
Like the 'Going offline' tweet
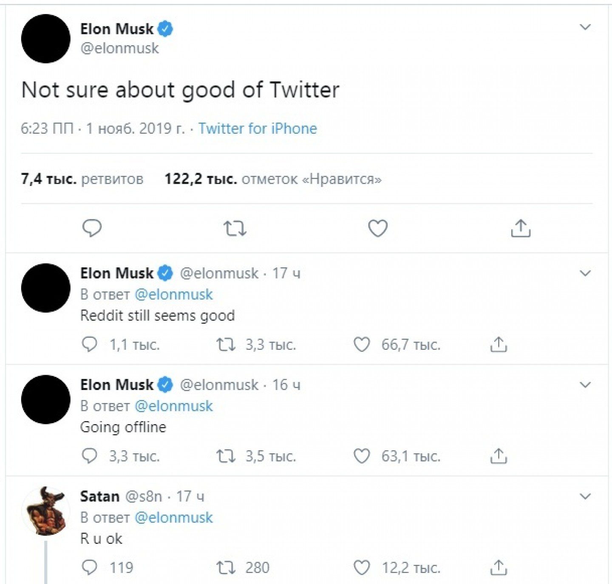[362, 456]
